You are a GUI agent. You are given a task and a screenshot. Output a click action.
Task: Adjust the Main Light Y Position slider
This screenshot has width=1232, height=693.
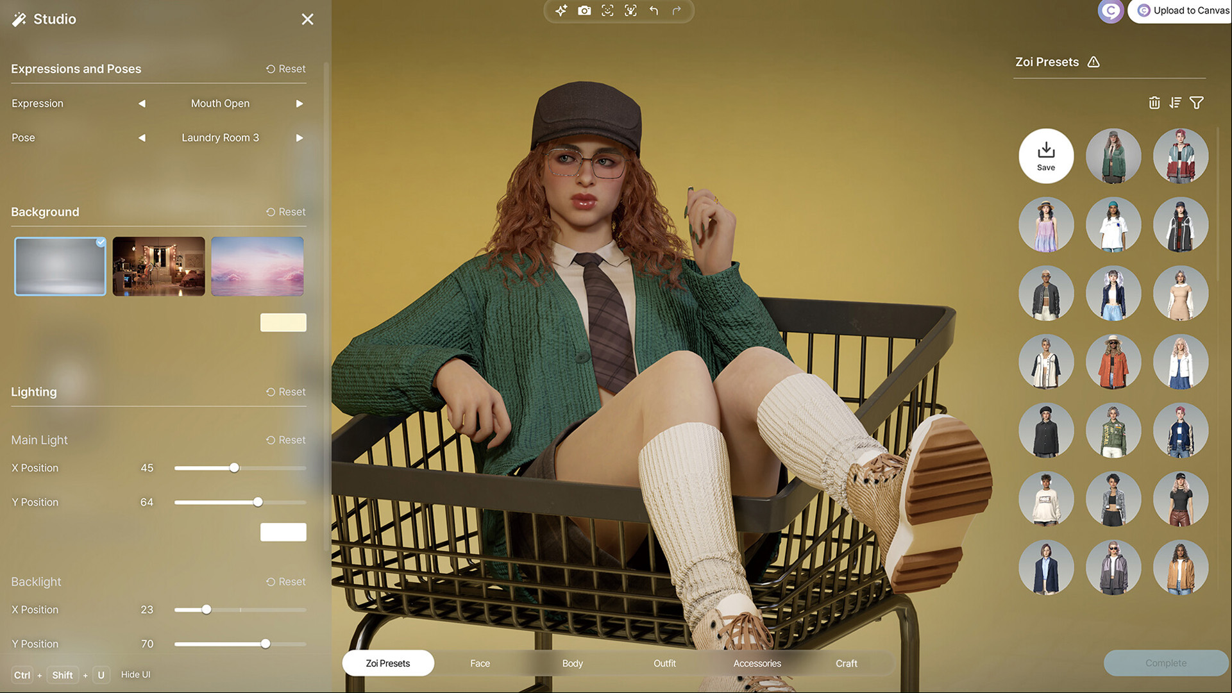(x=240, y=502)
